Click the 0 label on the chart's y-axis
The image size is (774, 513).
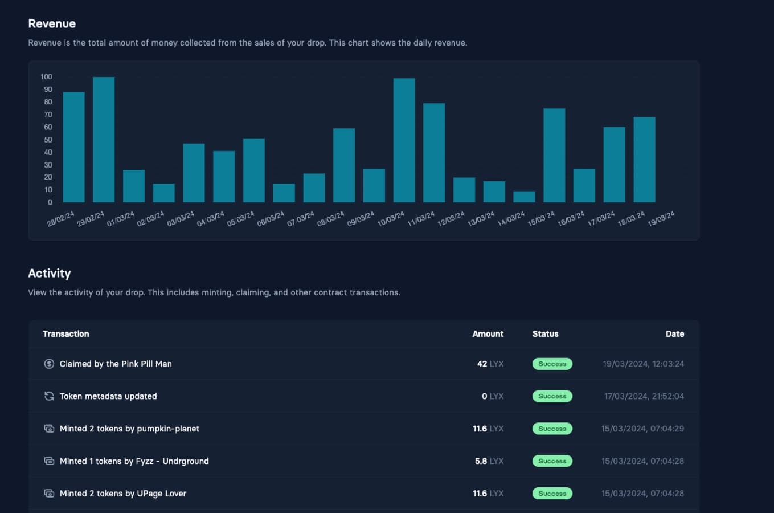pos(50,202)
